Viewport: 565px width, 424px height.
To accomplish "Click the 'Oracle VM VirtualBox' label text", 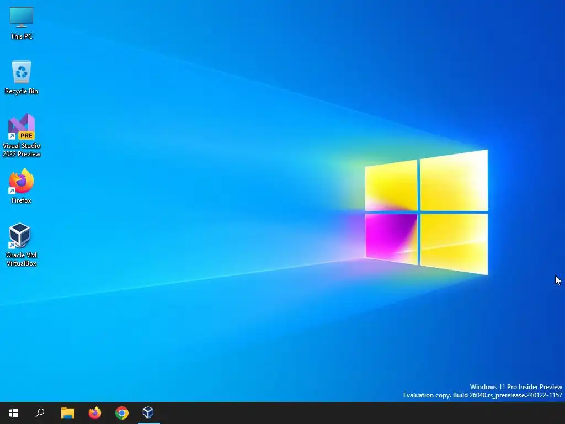I will coord(22,259).
